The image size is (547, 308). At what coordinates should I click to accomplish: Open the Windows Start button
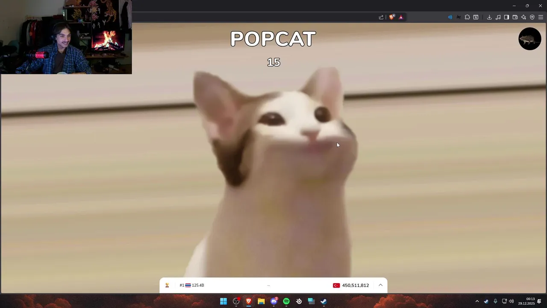(224, 301)
